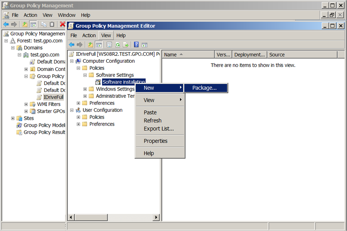The height and width of the screenshot is (231, 347).
Task: Choose Package... from the New submenu
Action: point(206,88)
